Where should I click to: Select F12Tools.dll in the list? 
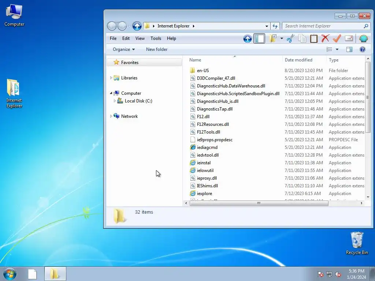click(208, 132)
